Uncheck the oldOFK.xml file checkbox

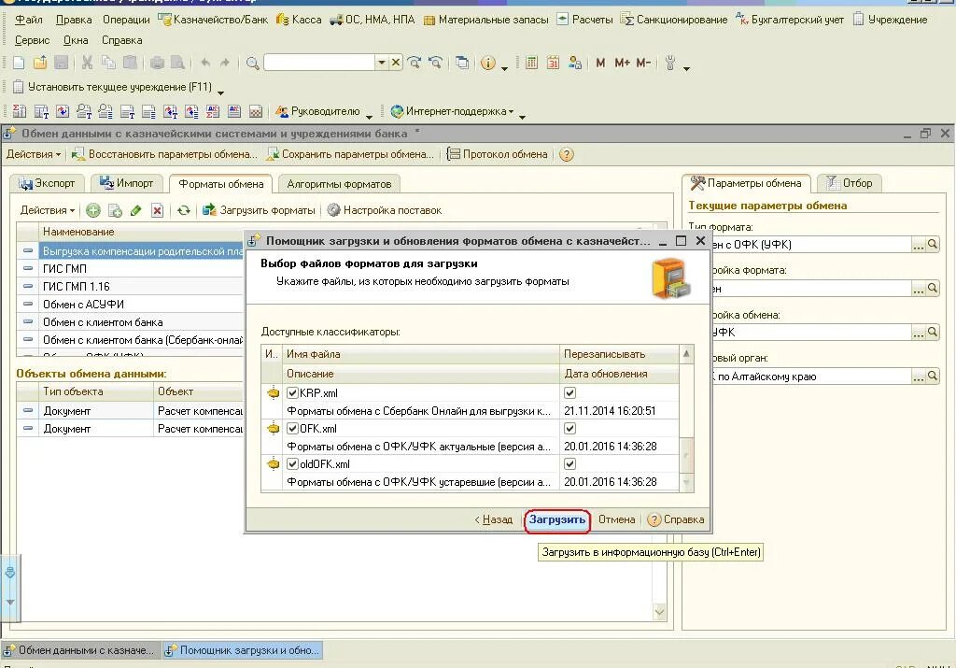pos(292,463)
